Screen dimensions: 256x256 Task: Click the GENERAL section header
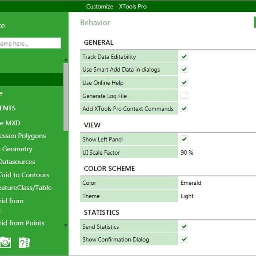(x=99, y=42)
